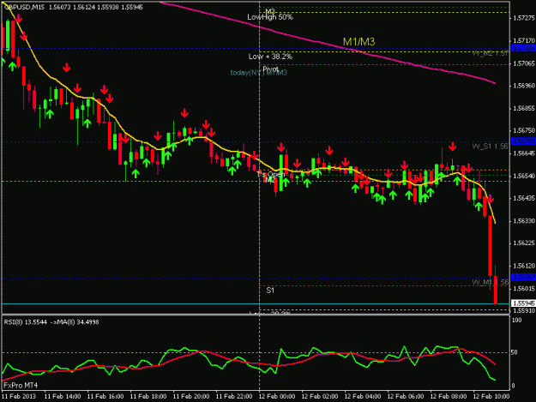536x402 pixels.
Task: Click the 'W_M2 1.57' weekly level label
Action: [x=491, y=54]
